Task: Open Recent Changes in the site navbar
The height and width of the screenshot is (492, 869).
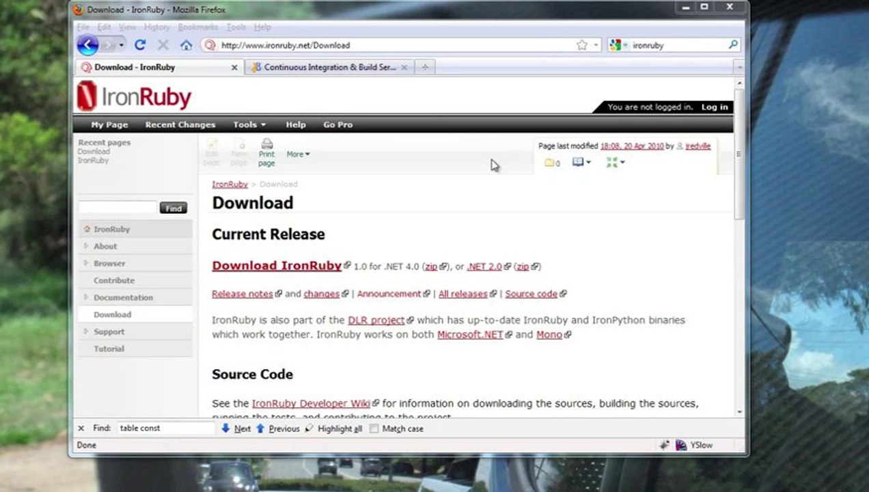Action: point(180,124)
